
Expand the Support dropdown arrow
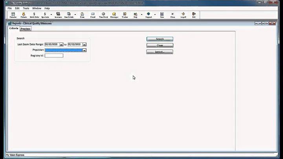coord(155,15)
